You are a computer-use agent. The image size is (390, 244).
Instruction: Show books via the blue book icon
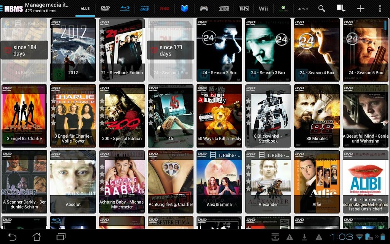(x=184, y=8)
